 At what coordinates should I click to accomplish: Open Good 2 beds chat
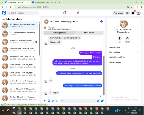[x=19, y=74]
